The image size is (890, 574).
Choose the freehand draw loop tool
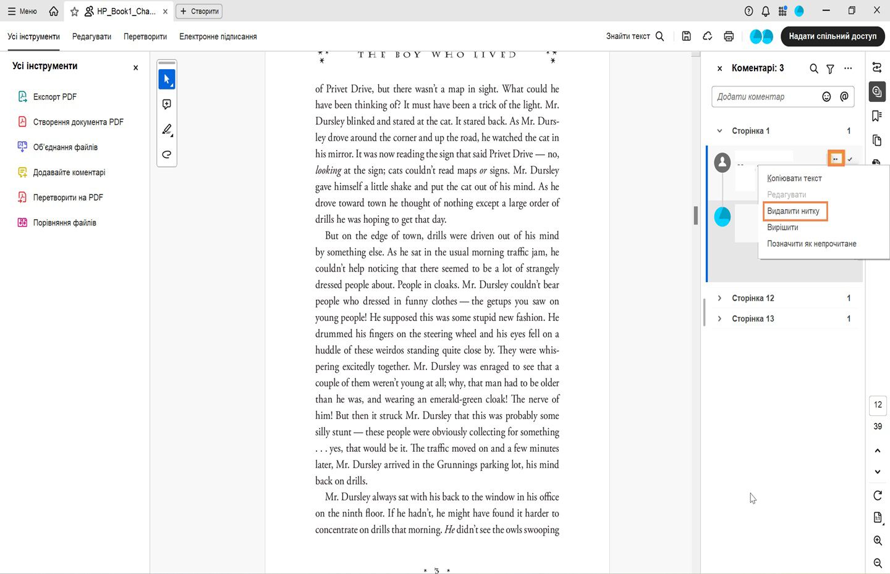[167, 154]
